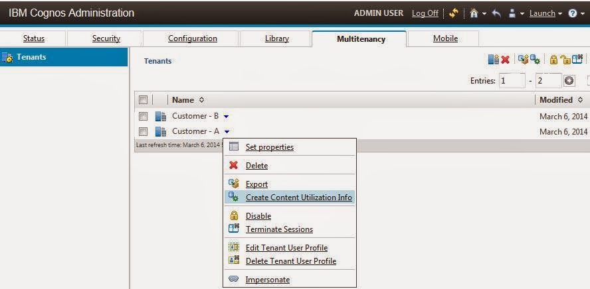Viewport: 590px width, 289px height.
Task: Click the Export toolbar icon with box
Action: (x=522, y=60)
